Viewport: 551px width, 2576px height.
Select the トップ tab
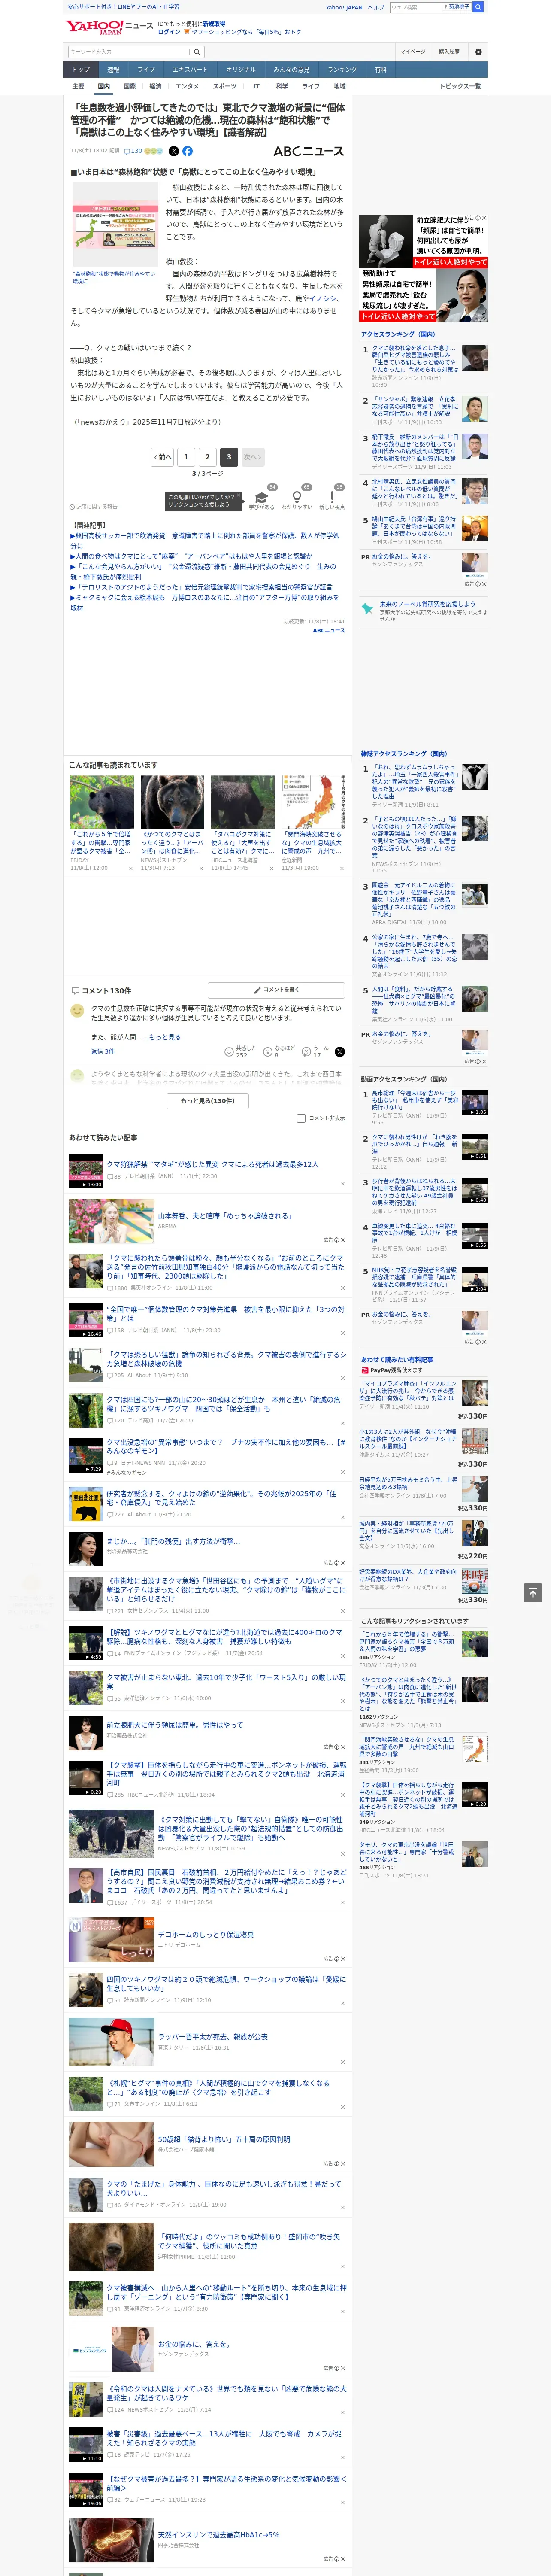click(81, 70)
